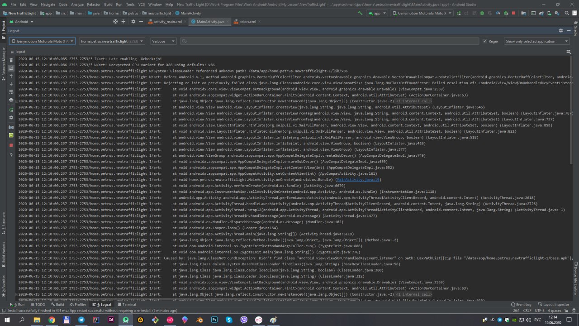Open the Tools menu

point(130,4)
